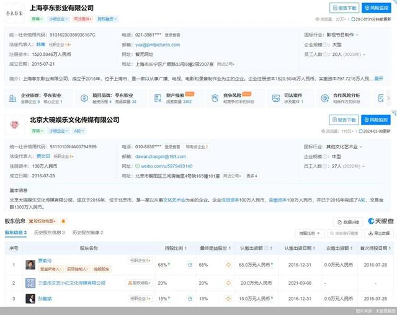Click the 天眼查 logo
Viewport: 397px width, 315px height.
[x=381, y=221]
